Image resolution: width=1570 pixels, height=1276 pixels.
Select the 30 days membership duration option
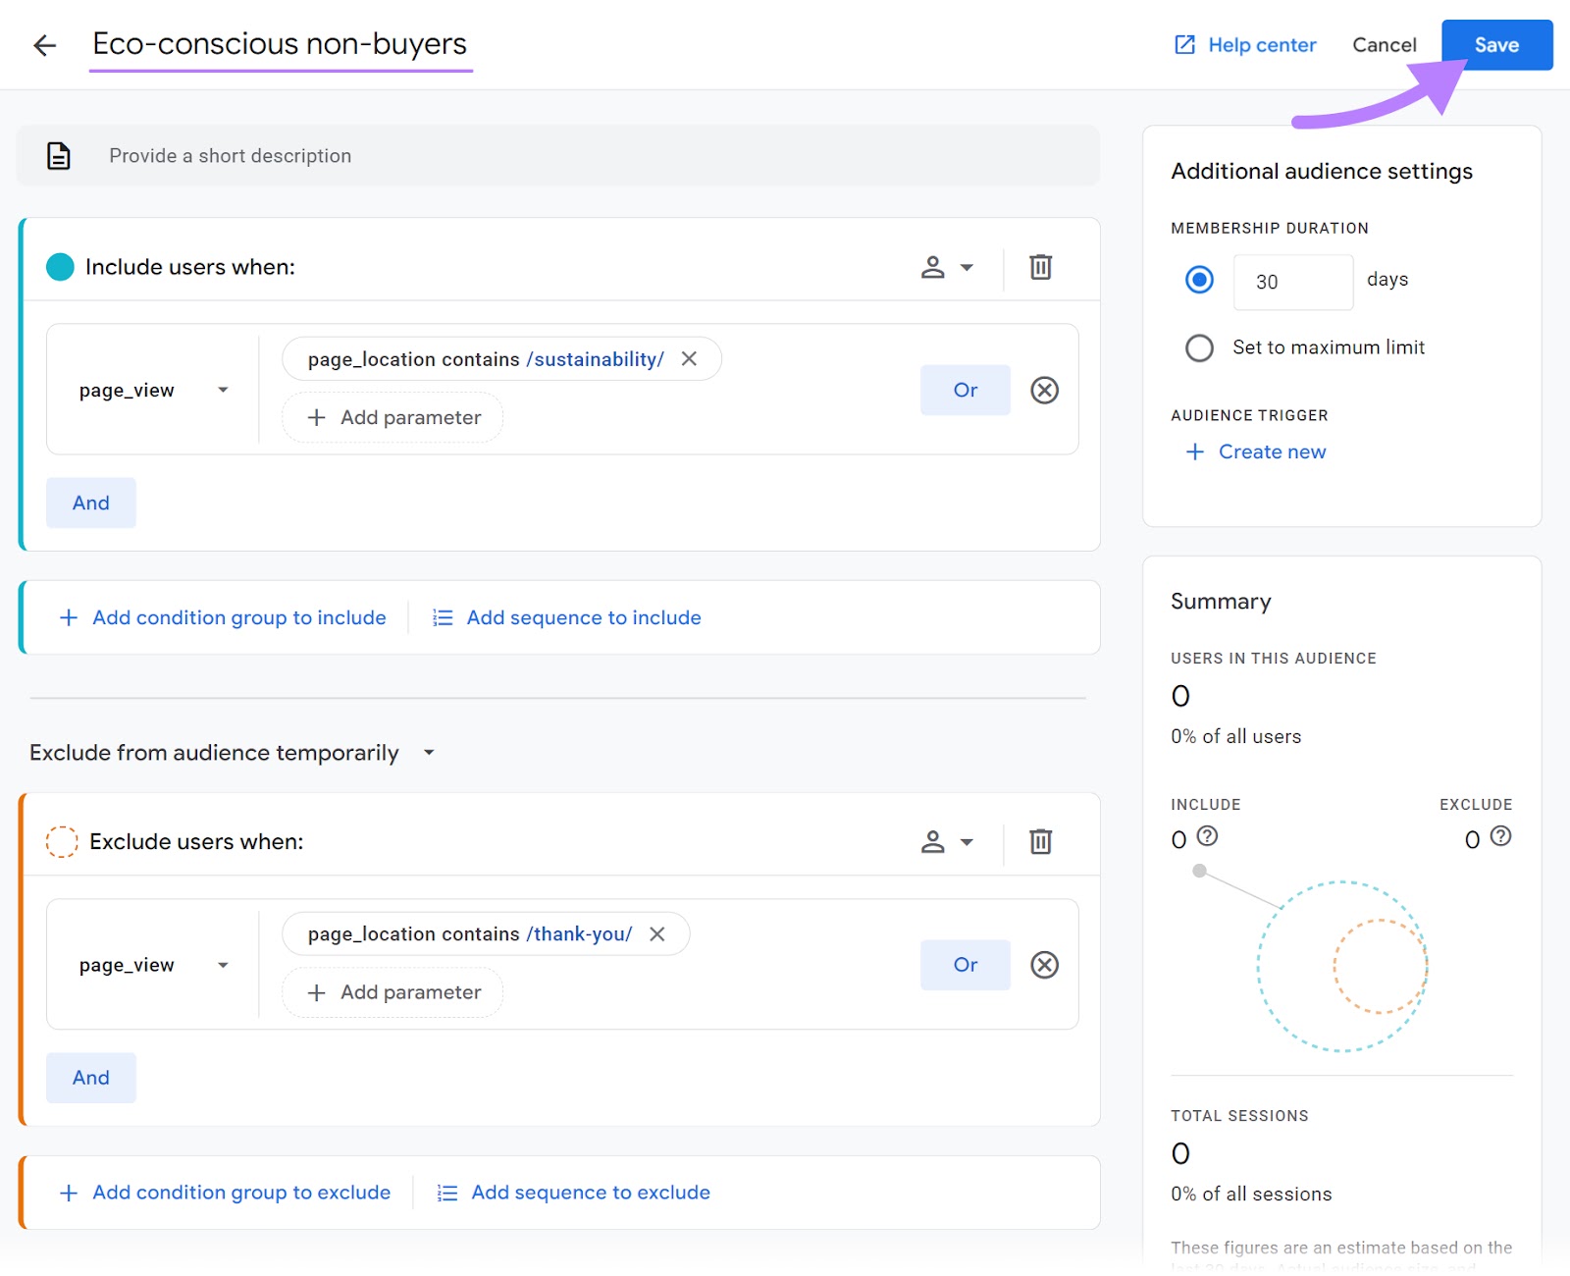pos(1199,281)
